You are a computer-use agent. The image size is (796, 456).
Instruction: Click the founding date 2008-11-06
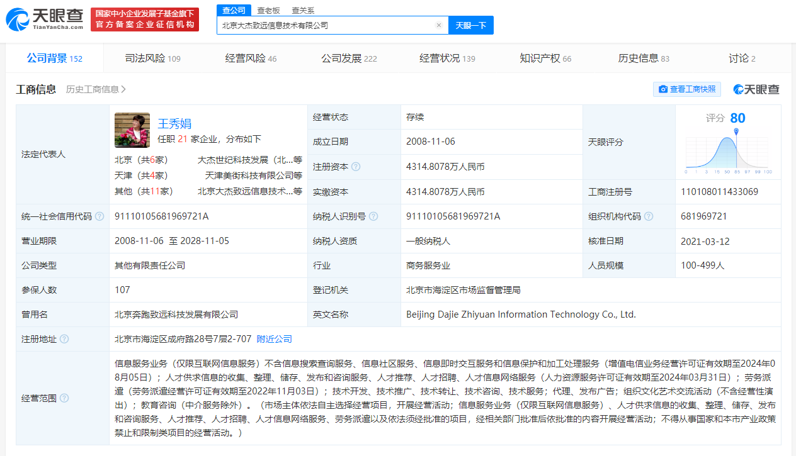click(x=431, y=142)
